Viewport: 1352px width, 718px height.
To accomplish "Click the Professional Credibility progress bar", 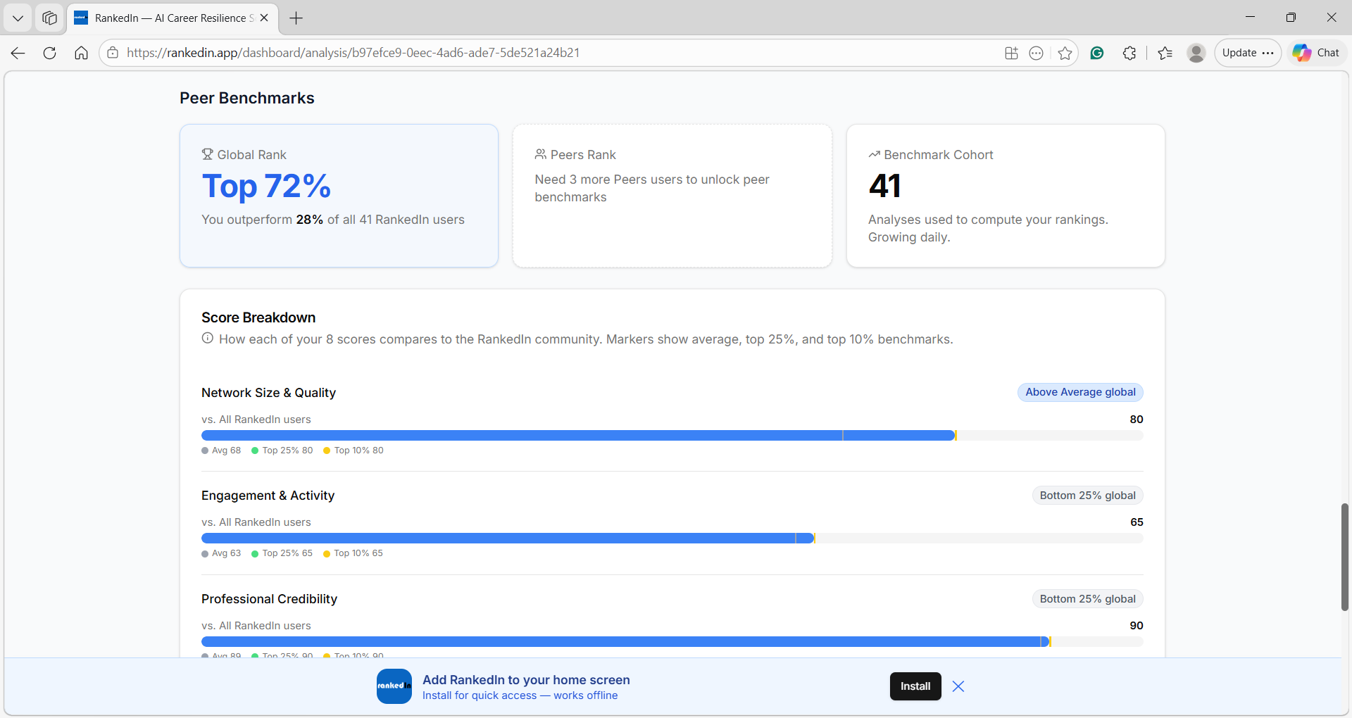I will [672, 642].
